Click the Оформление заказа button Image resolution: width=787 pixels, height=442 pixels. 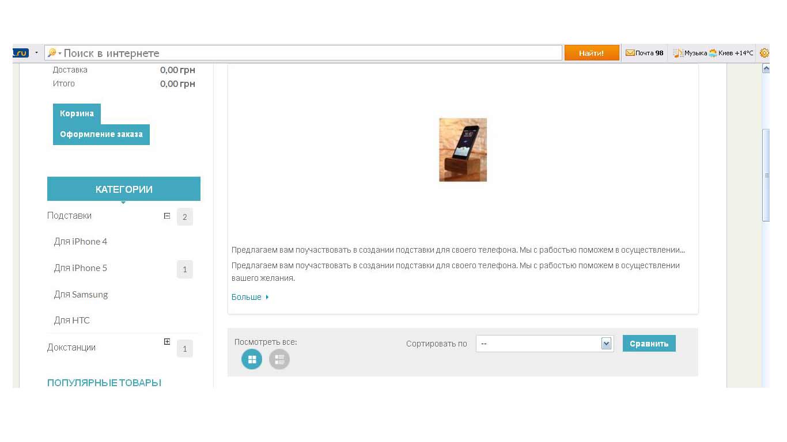pyautogui.click(x=101, y=135)
